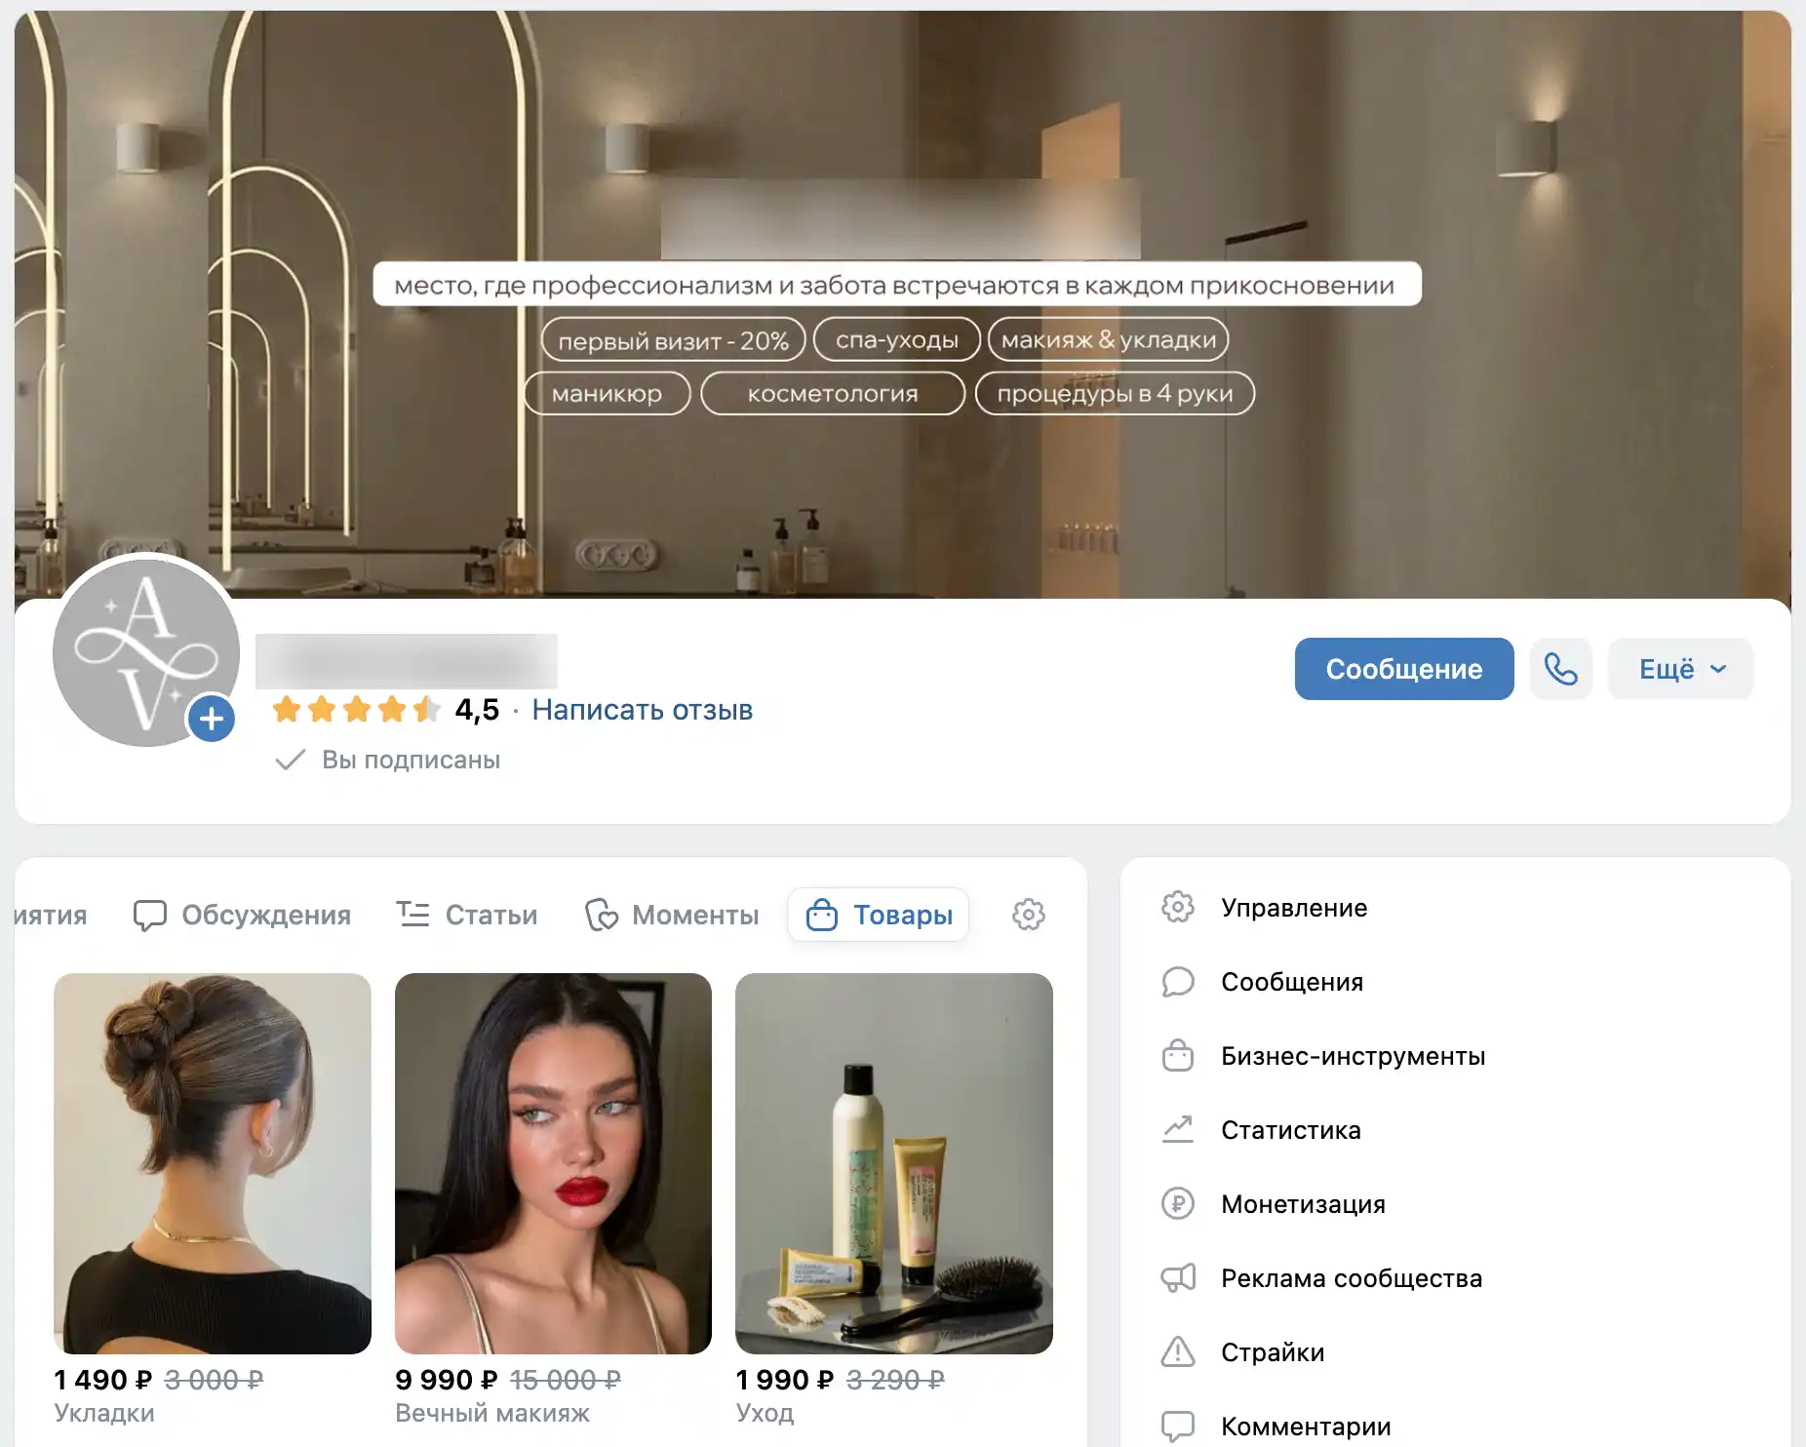Switch to the Статьи tab
This screenshot has width=1806, height=1447.
(467, 915)
